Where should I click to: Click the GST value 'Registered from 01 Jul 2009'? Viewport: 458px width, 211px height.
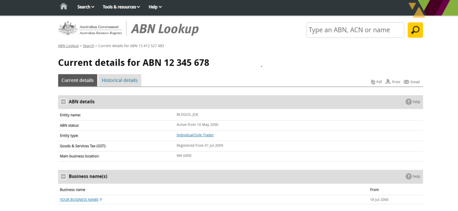[x=200, y=145]
